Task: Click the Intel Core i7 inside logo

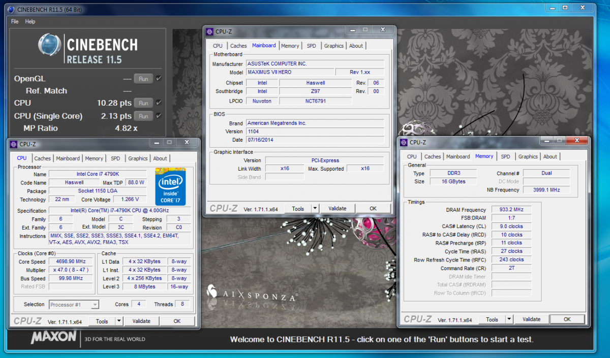Action: [x=170, y=186]
